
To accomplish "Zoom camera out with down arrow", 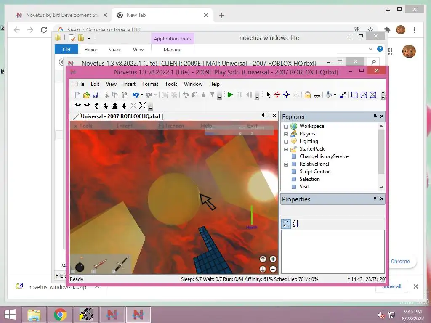I will [x=124, y=106].
